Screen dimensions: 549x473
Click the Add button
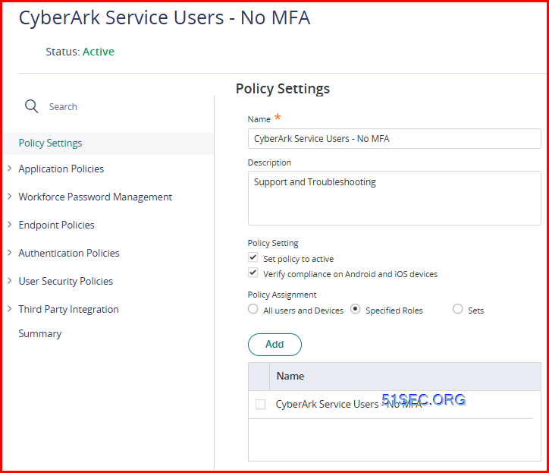(274, 345)
